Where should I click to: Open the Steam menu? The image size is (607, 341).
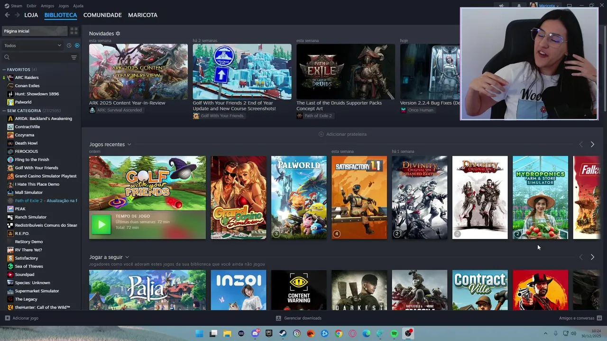tap(13, 6)
